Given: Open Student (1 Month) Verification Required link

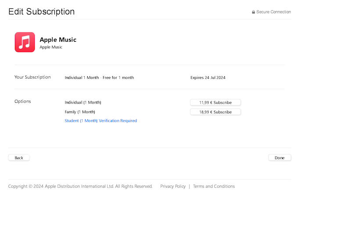Looking at the screenshot, I should pos(100,121).
